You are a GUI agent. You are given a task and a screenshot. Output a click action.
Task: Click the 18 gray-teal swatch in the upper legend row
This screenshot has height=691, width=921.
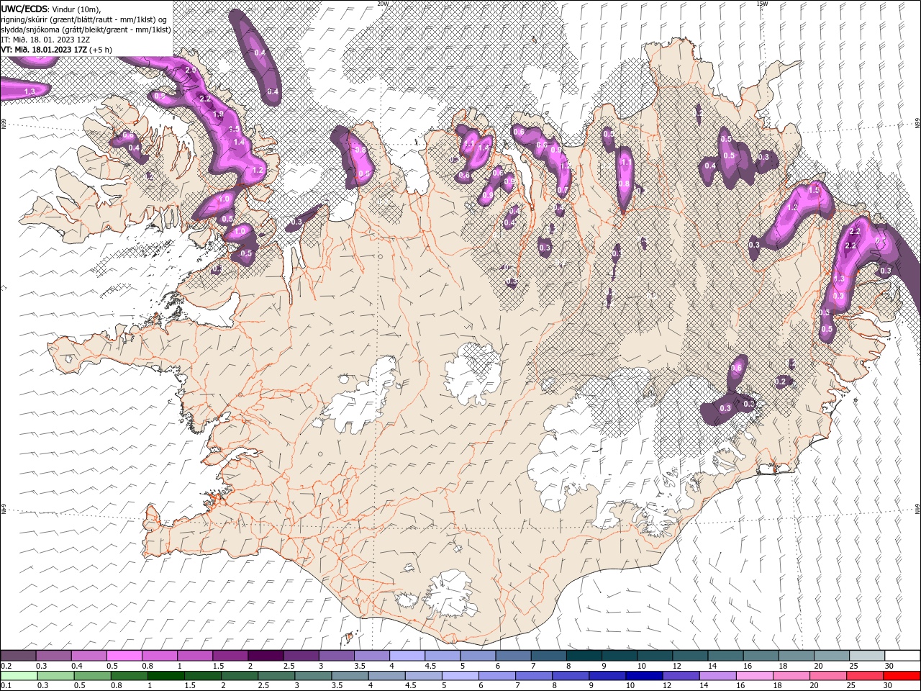click(x=796, y=656)
